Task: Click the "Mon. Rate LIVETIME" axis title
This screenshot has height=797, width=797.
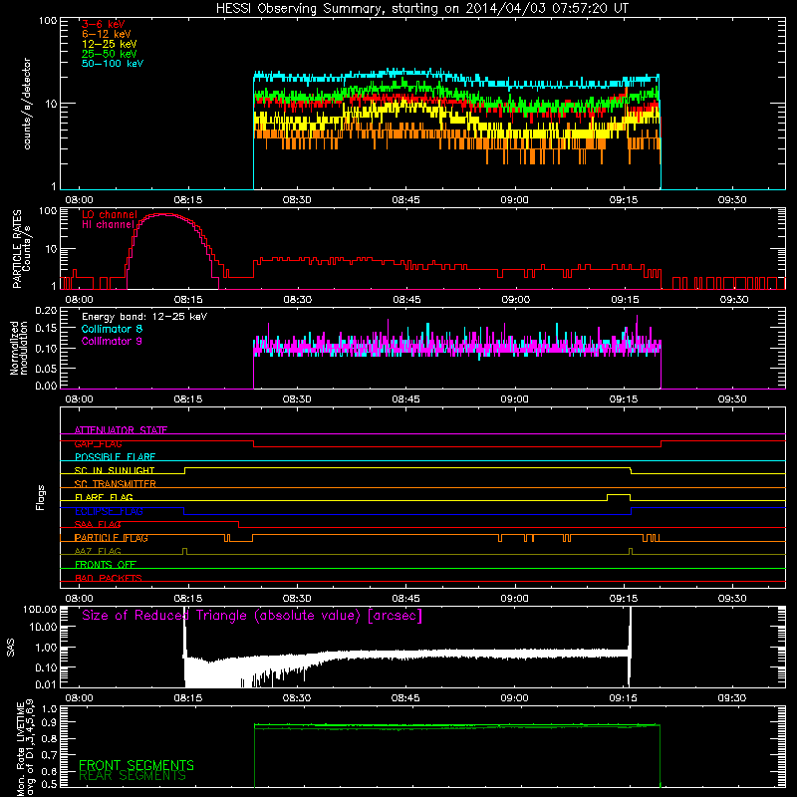Action: 20,749
